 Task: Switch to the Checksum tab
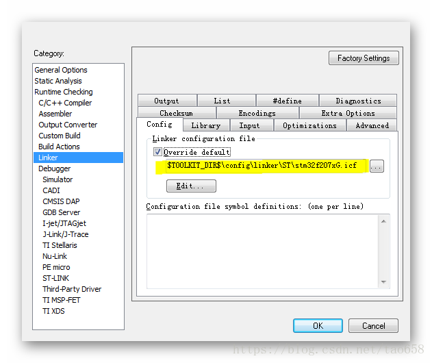[177, 113]
